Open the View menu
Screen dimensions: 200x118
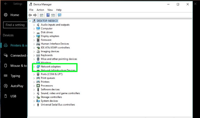click(x=50, y=10)
